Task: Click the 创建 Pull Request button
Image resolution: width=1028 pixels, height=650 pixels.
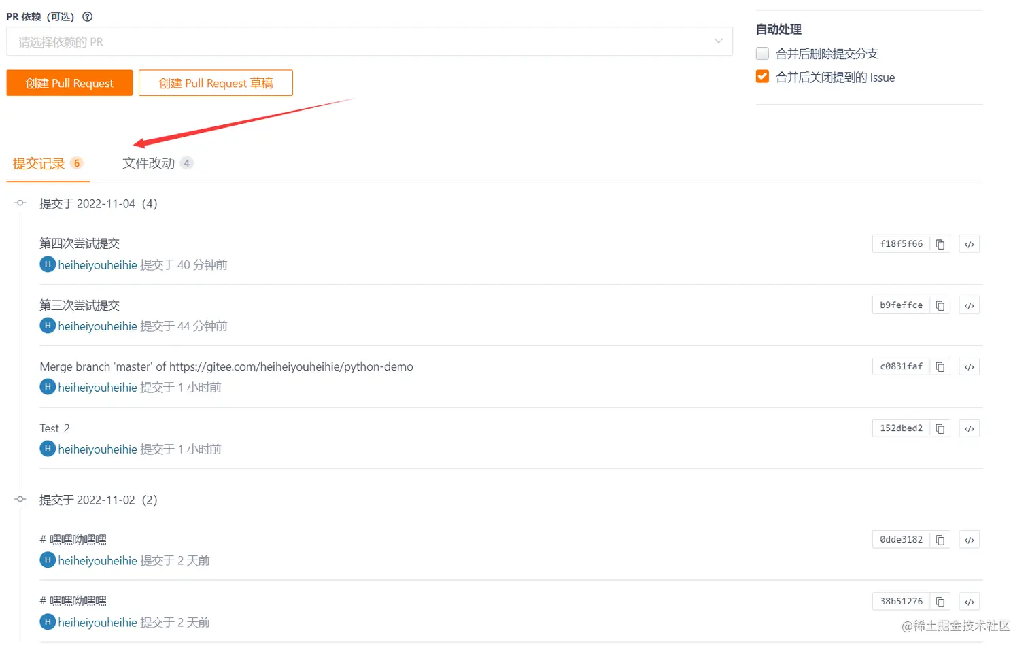Action: pos(69,83)
